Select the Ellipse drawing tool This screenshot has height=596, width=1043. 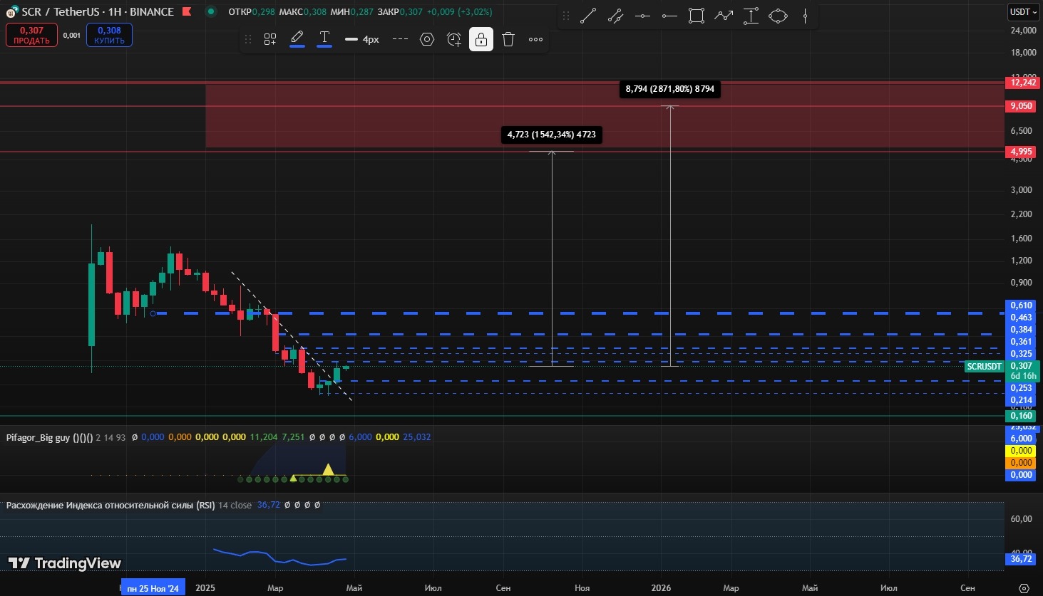(778, 16)
